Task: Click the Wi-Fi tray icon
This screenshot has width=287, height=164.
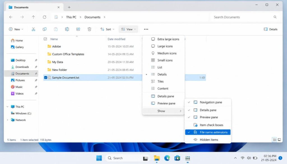Action: 242,158
